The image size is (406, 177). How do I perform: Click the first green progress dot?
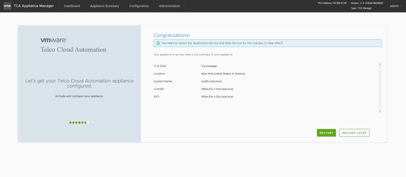tap(71, 123)
